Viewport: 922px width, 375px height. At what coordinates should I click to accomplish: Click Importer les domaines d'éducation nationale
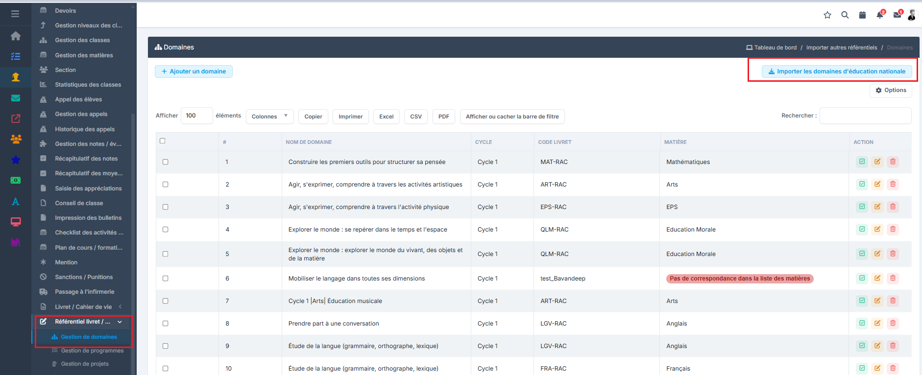point(837,71)
